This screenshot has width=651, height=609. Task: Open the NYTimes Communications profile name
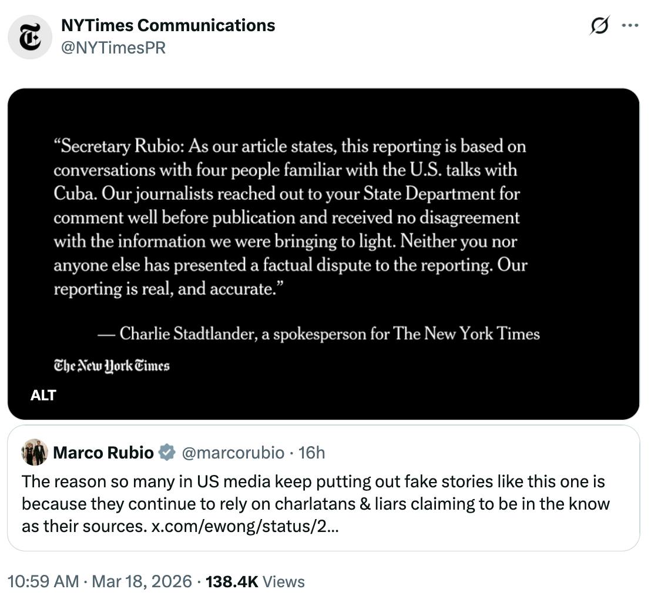tap(169, 25)
